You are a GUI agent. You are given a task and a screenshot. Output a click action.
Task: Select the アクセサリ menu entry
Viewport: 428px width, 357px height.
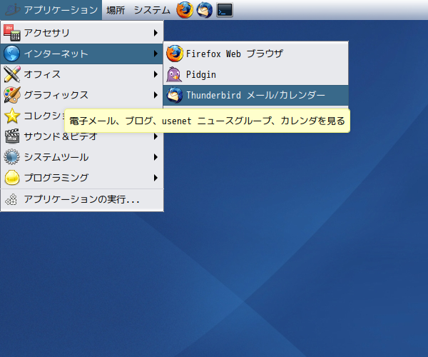(x=82, y=33)
